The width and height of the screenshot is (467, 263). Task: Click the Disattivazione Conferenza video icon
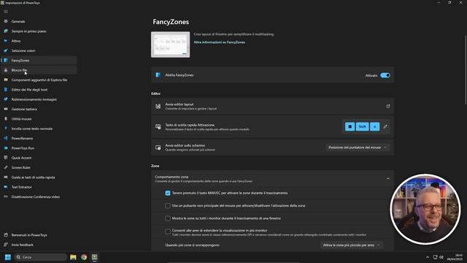[x=6, y=197]
